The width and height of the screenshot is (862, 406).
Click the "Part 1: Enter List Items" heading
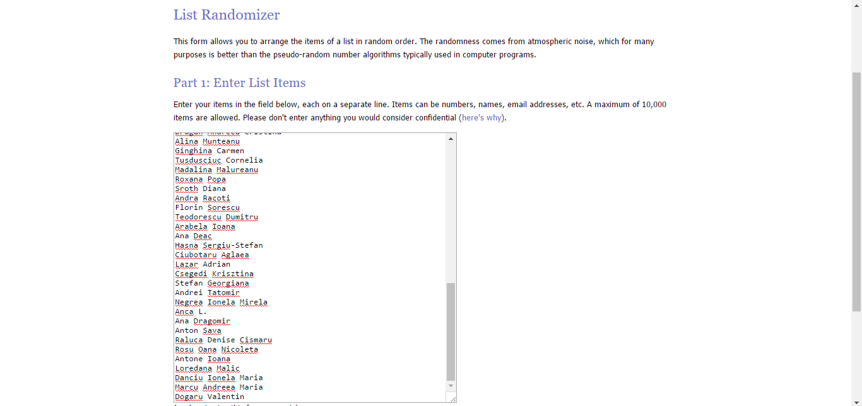239,83
